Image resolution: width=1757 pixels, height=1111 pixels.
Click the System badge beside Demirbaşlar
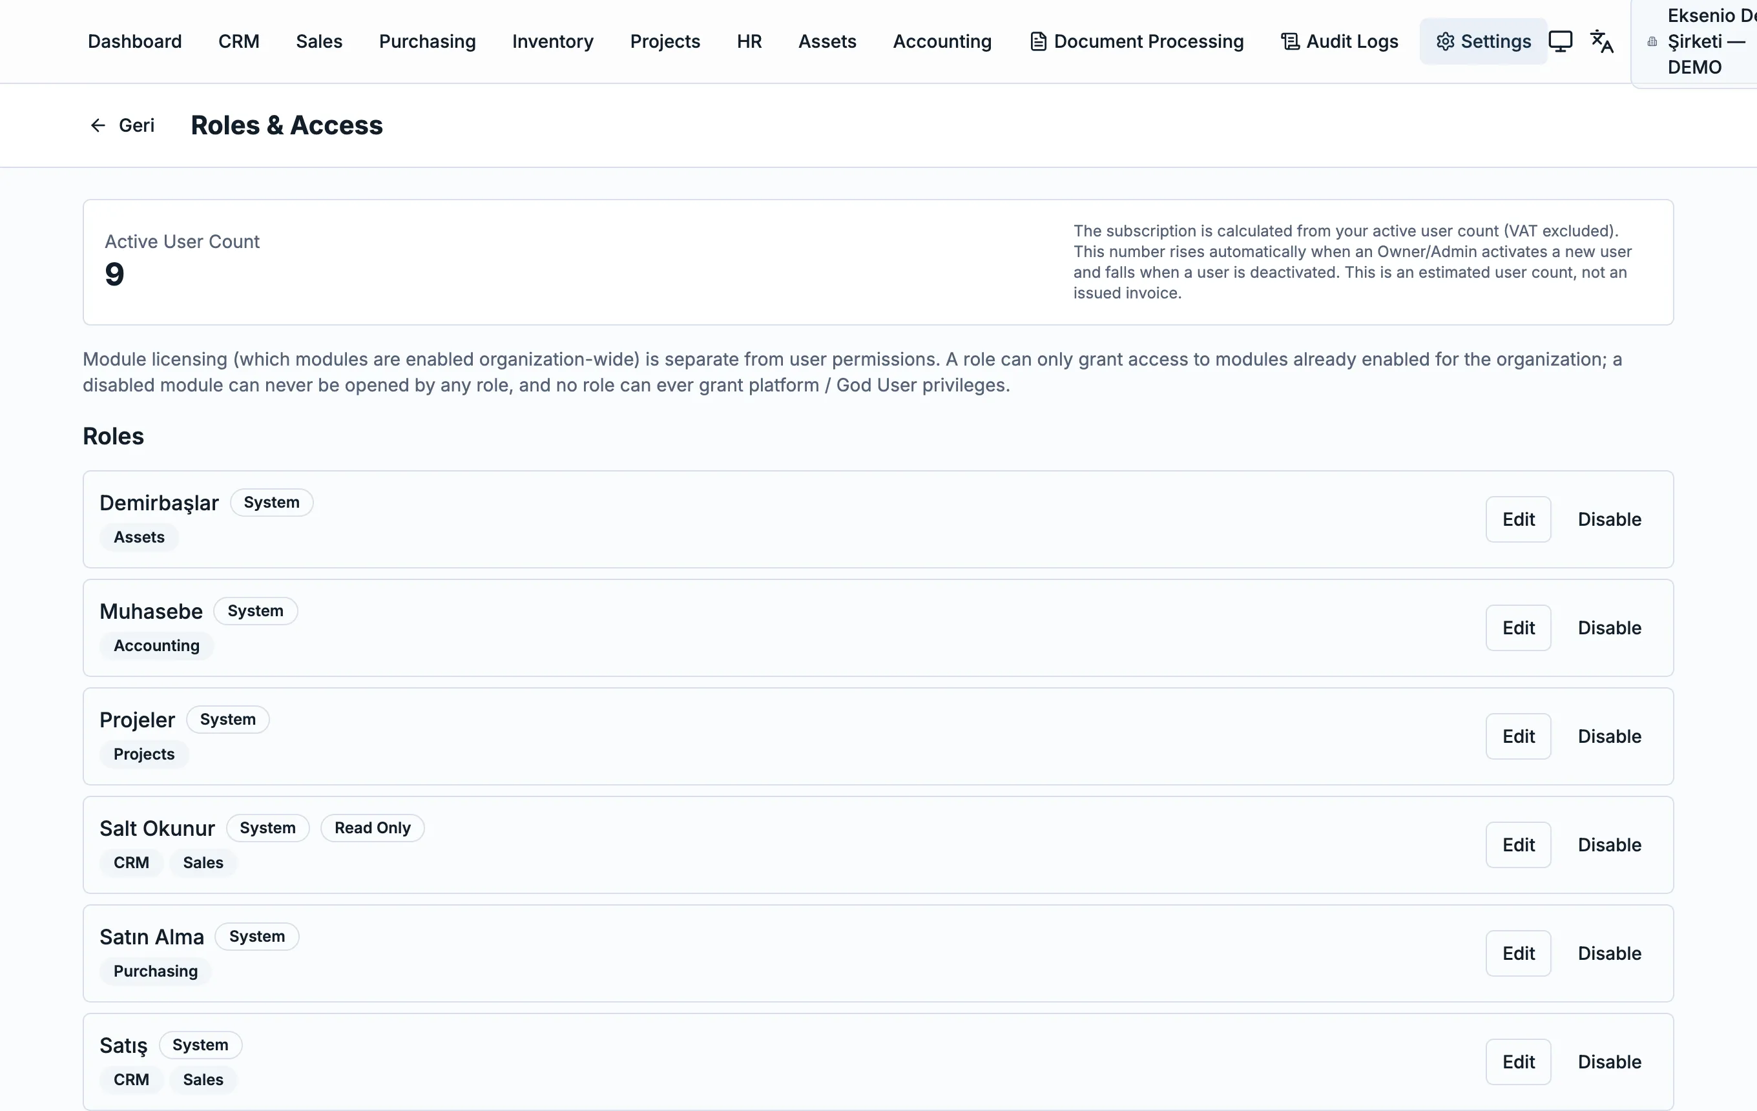(x=271, y=503)
